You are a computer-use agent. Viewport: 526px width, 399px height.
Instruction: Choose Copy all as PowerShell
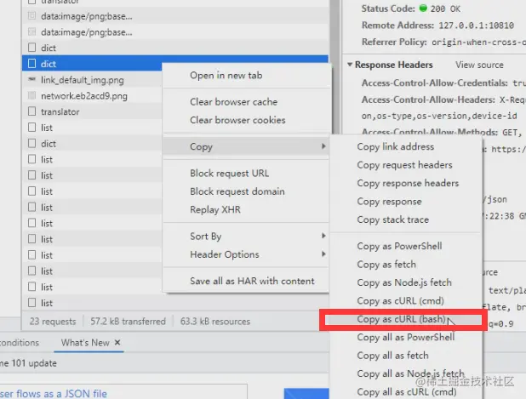406,337
